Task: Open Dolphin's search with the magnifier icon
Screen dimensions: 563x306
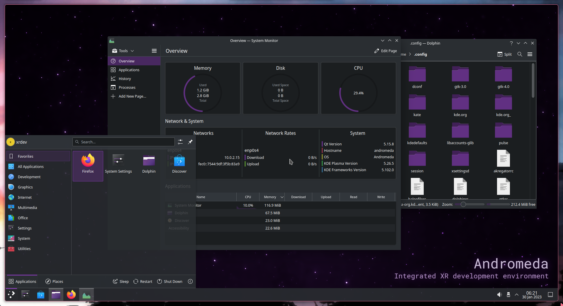Action: pyautogui.click(x=520, y=54)
